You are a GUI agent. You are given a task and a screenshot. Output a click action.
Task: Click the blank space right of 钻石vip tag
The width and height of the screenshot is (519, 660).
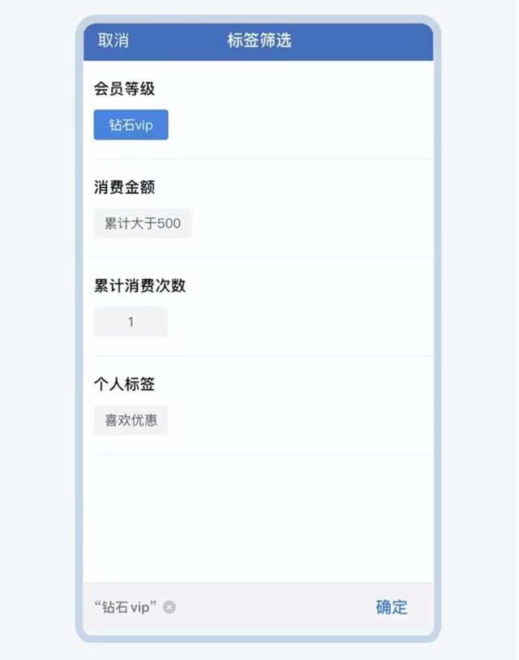[300, 126]
